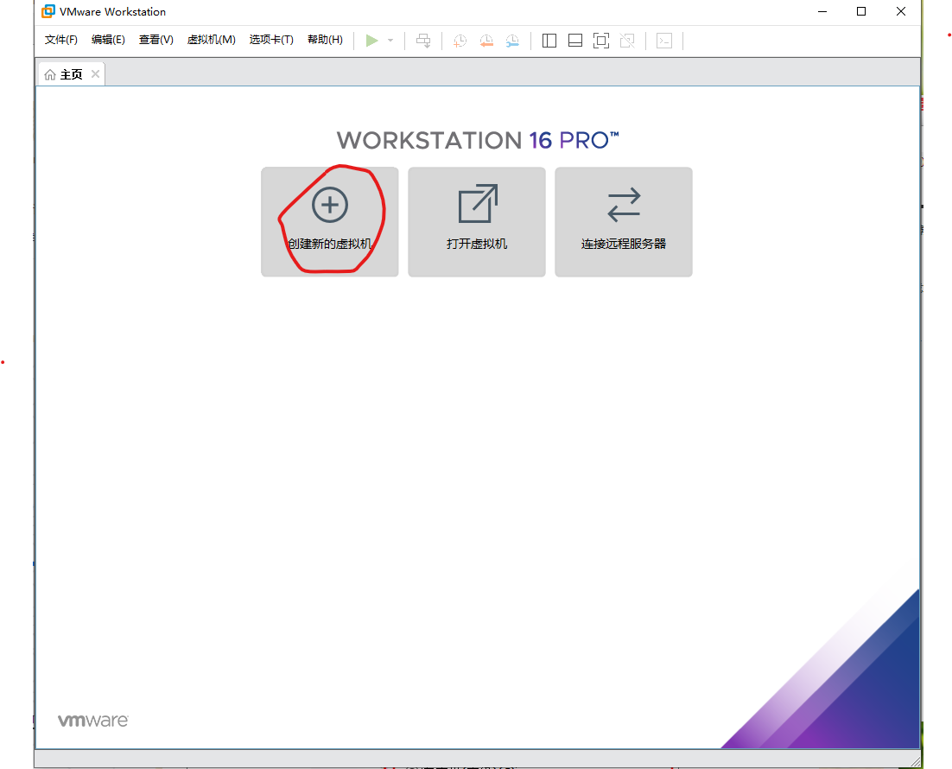Maximize the VMware Workstation window
952x769 pixels.
861,11
